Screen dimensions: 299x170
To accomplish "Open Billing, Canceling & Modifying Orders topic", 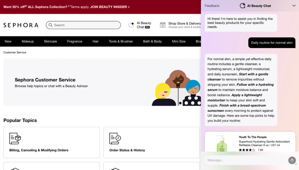I will [52, 142].
